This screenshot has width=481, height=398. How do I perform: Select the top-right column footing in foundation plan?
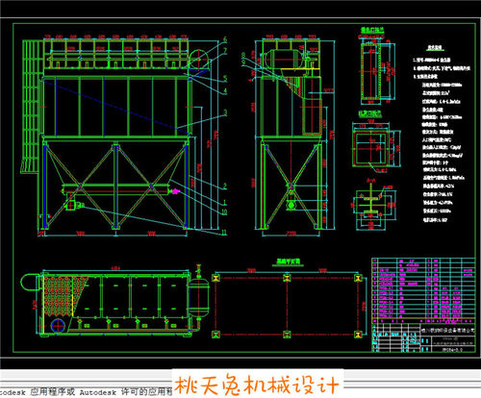pos(358,278)
